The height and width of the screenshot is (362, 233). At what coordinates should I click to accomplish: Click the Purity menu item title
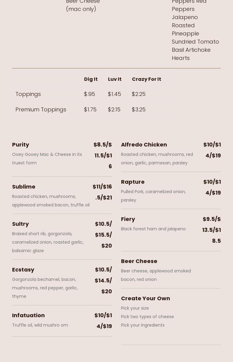[21, 145]
